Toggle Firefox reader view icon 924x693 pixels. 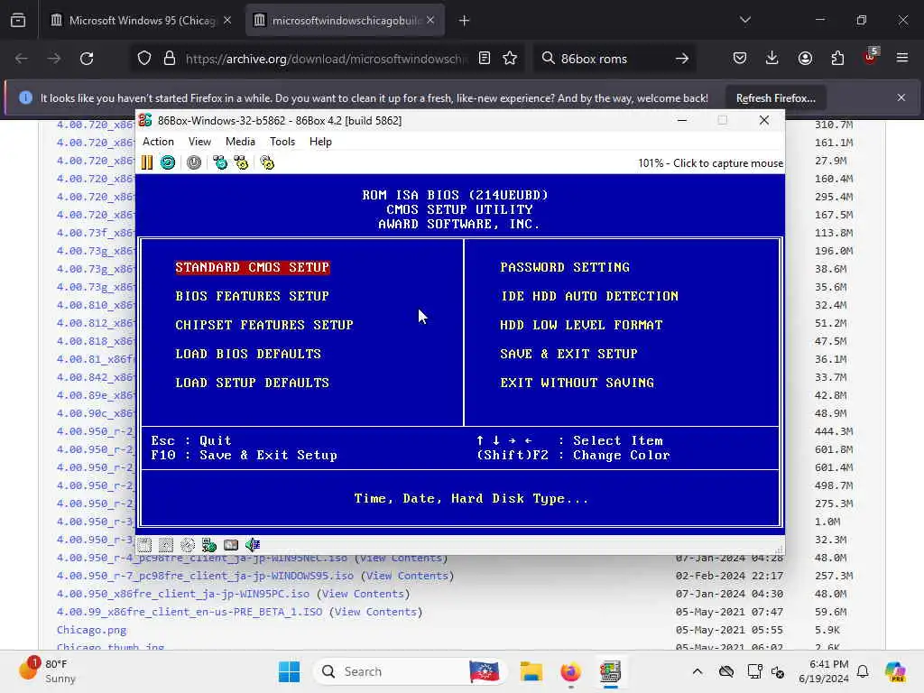tap(485, 59)
